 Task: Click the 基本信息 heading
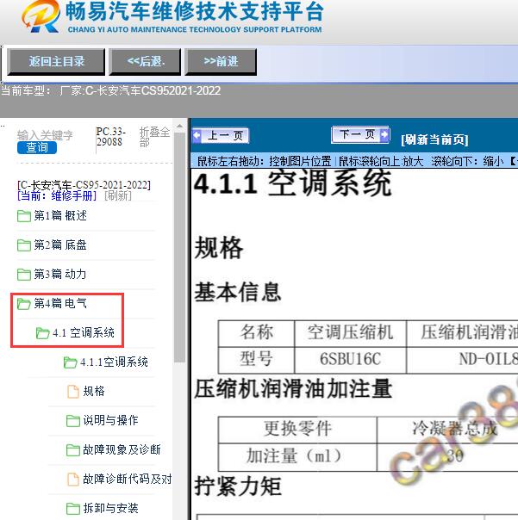click(x=238, y=292)
